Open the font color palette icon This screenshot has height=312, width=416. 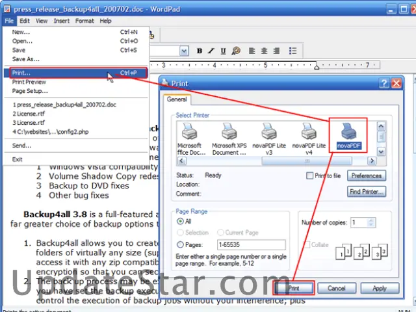coord(236,51)
